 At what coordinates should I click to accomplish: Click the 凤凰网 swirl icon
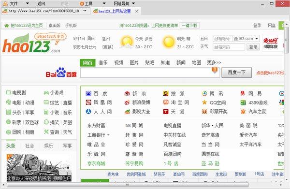pos(88,102)
